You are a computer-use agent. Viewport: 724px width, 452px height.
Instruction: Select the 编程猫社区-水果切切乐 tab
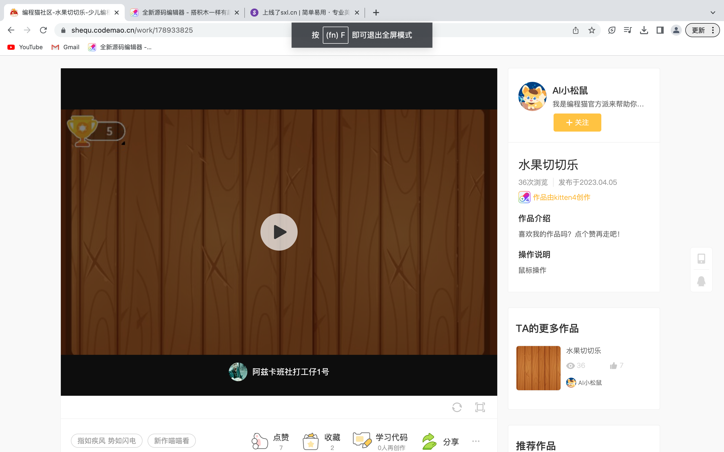tap(64, 13)
